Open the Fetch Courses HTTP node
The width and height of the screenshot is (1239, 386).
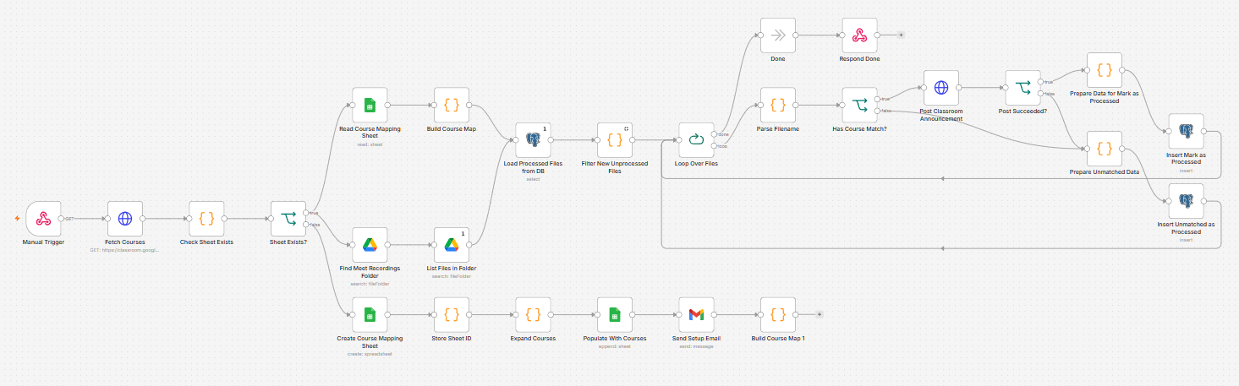(x=125, y=219)
